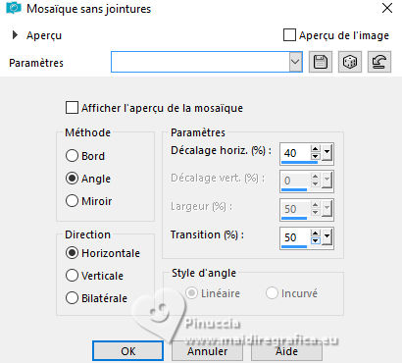This screenshot has height=363, width=402.
Task: Check Afficher l'aperçu de la mosaïque
Action: click(x=72, y=108)
